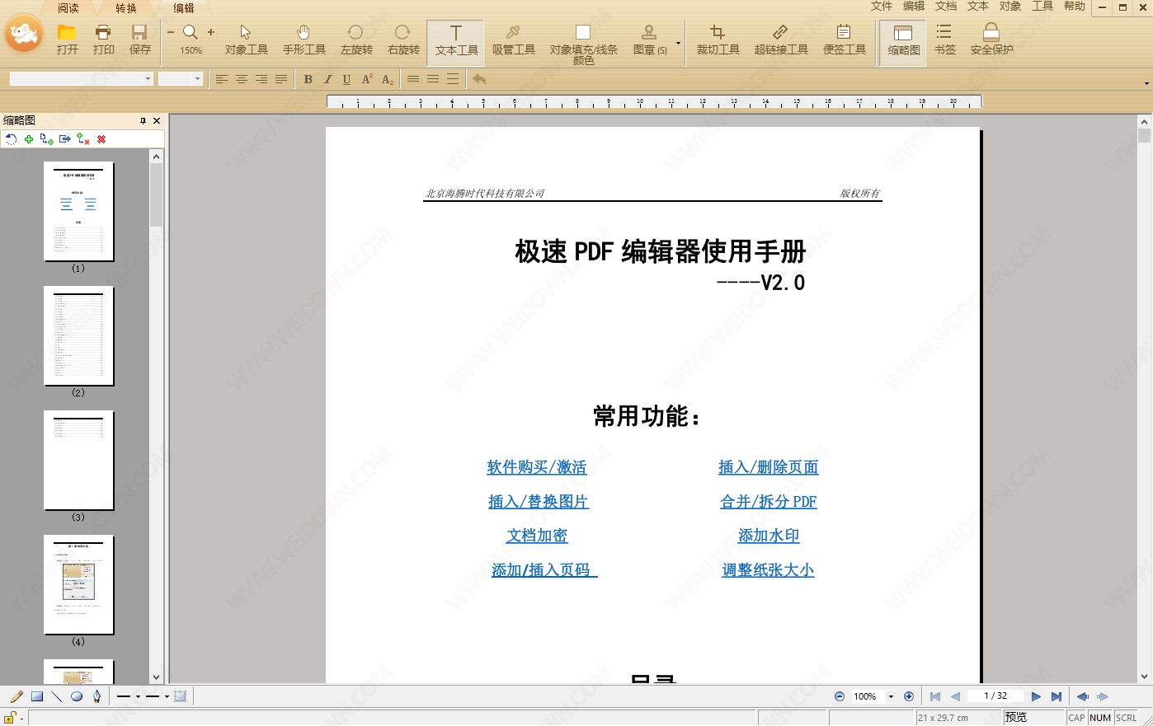Open the 软件购买/激活 link

[536, 467]
